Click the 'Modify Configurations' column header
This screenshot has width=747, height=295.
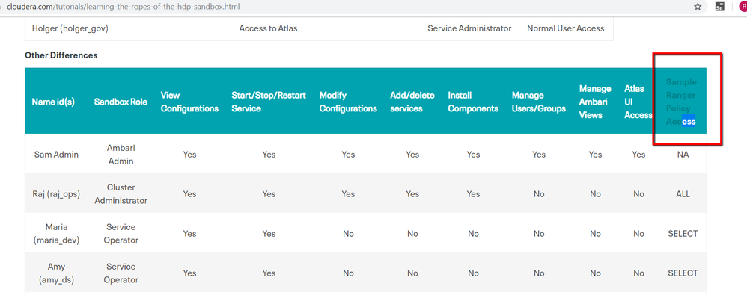coord(348,102)
